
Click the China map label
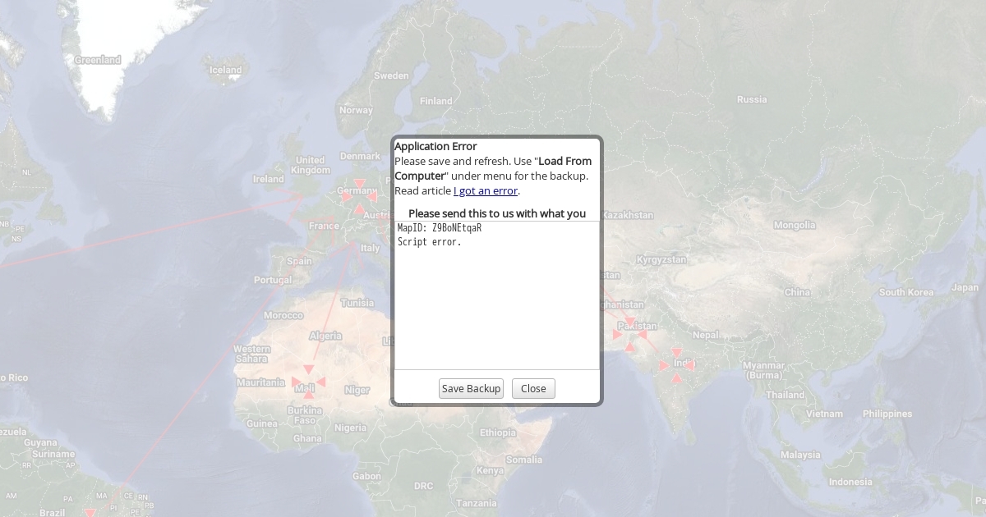tap(797, 292)
